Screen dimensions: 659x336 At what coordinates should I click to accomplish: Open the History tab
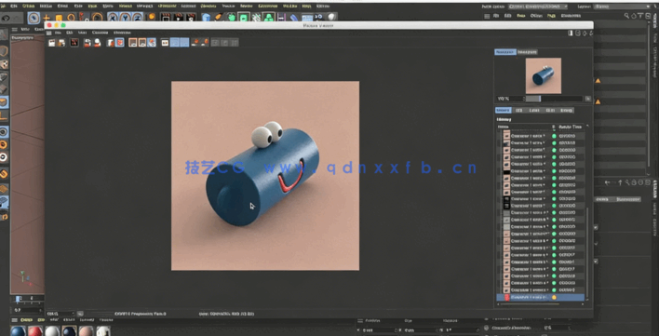(x=503, y=111)
